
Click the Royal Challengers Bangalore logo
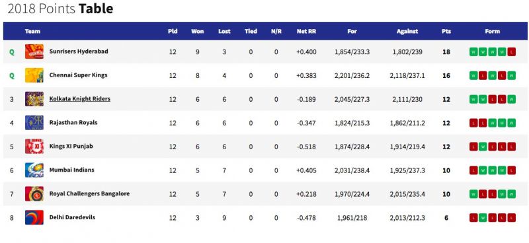tap(34, 193)
